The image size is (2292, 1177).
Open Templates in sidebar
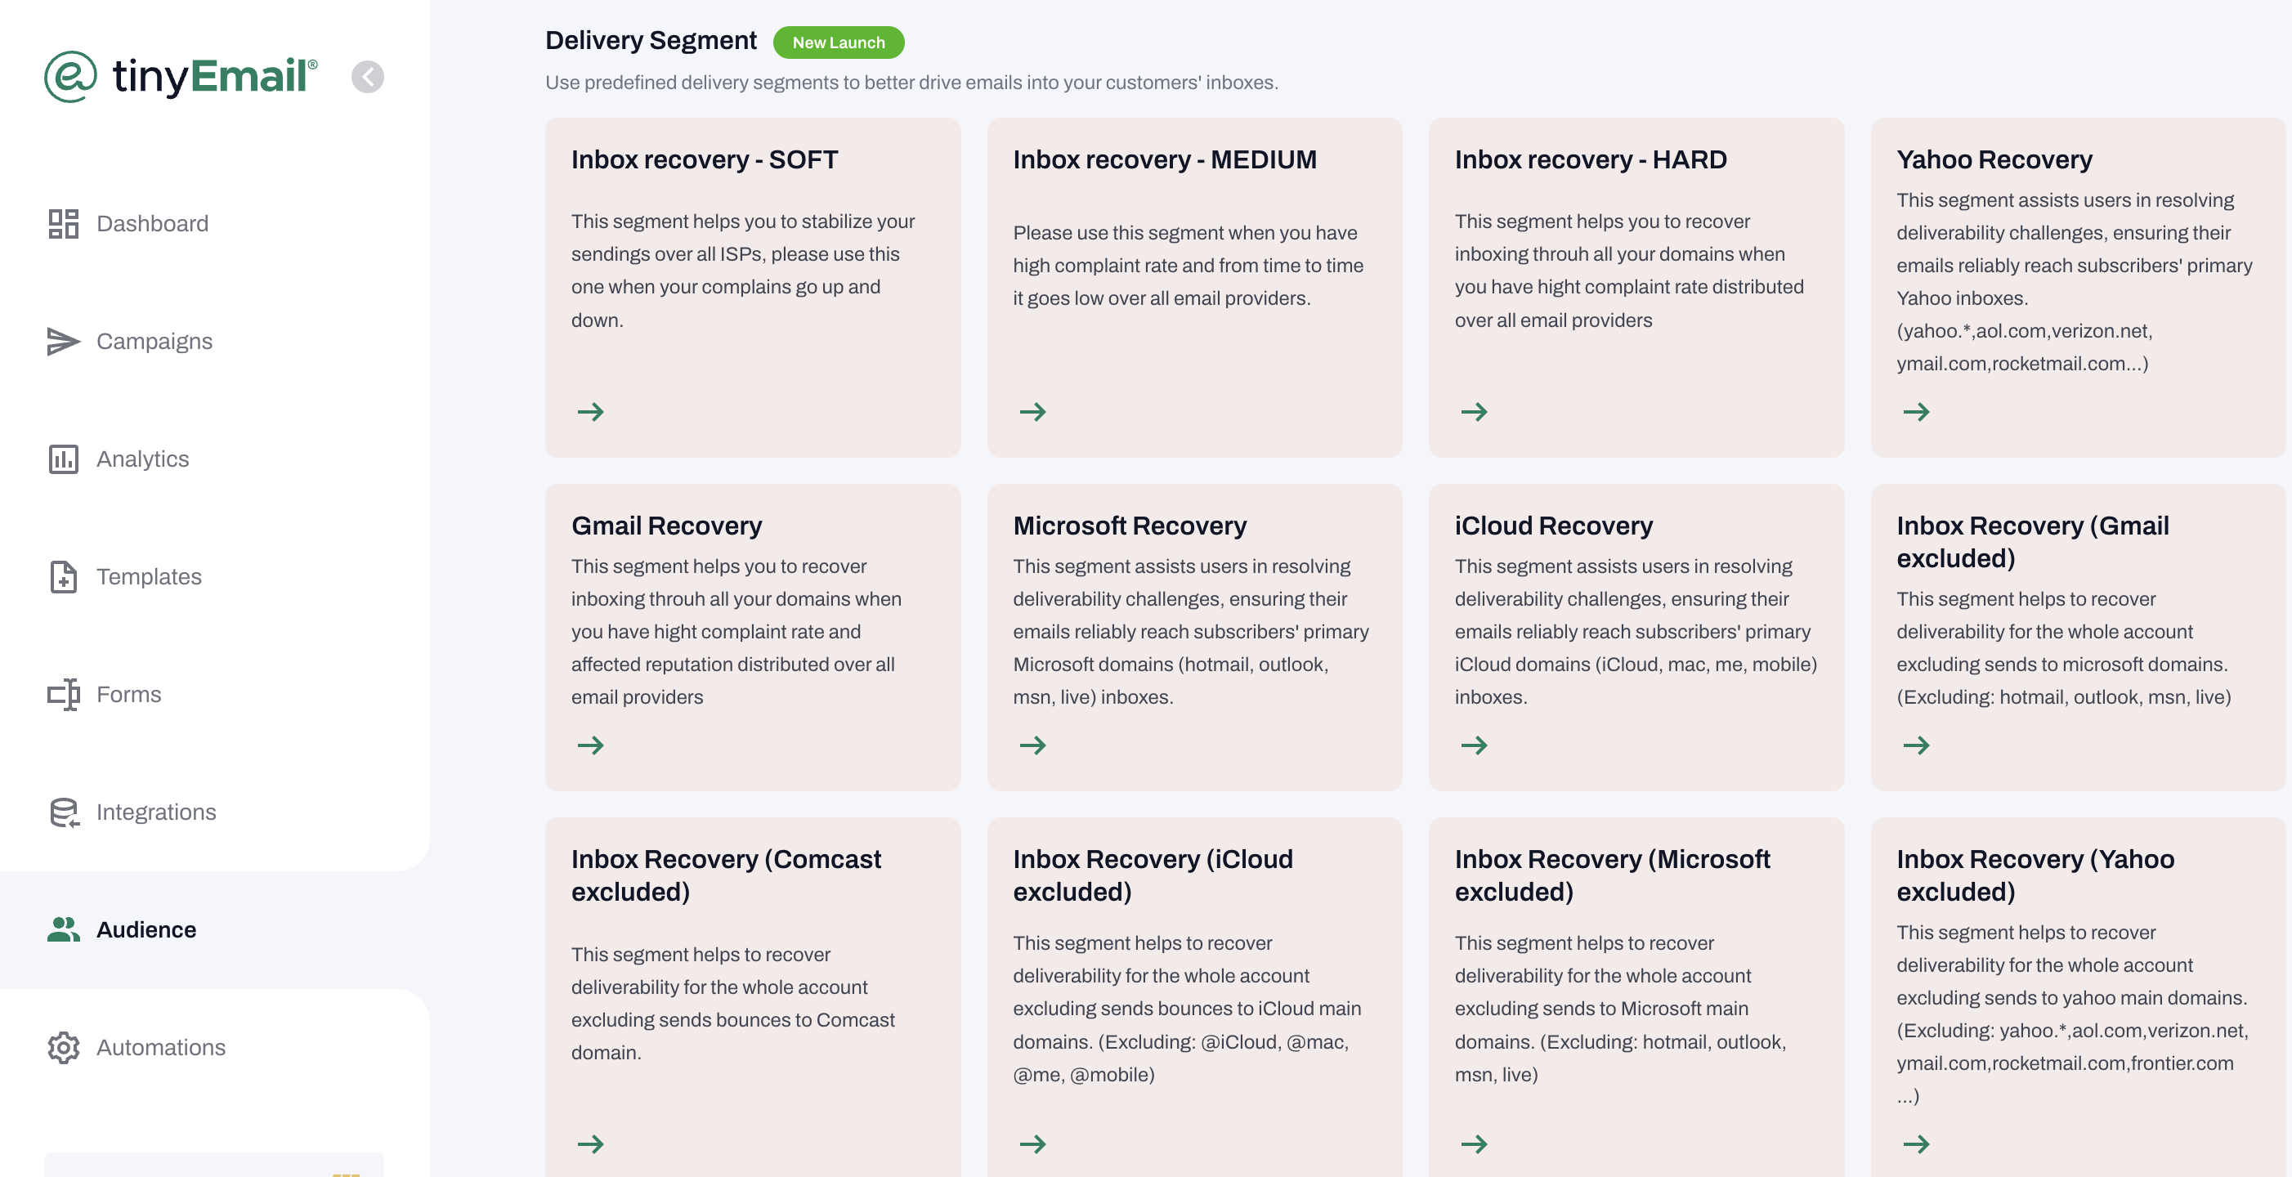pyautogui.click(x=149, y=576)
